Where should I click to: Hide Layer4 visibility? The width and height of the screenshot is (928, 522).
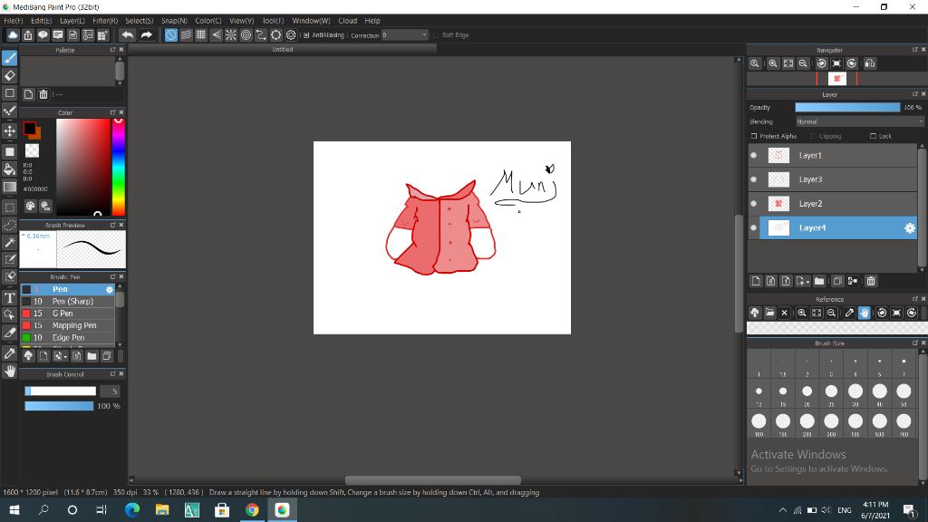[x=754, y=227]
